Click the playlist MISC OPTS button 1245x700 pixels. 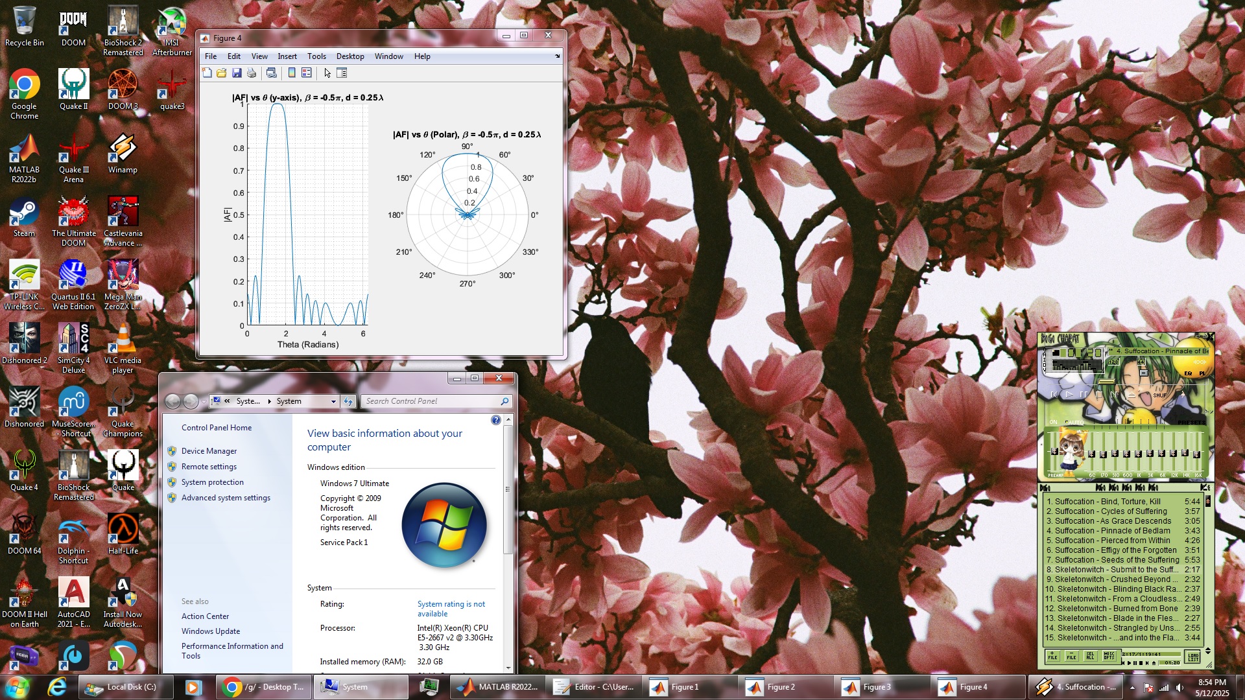tap(1109, 656)
